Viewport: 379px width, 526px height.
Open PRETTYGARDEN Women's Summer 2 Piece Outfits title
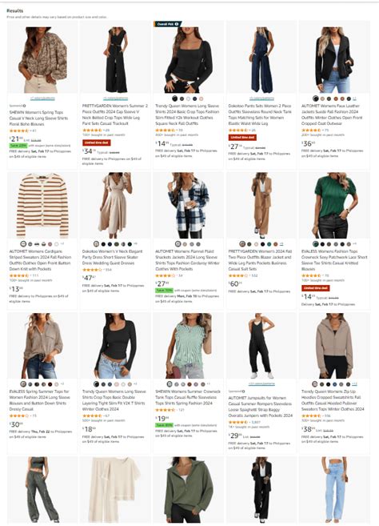[x=115, y=114]
